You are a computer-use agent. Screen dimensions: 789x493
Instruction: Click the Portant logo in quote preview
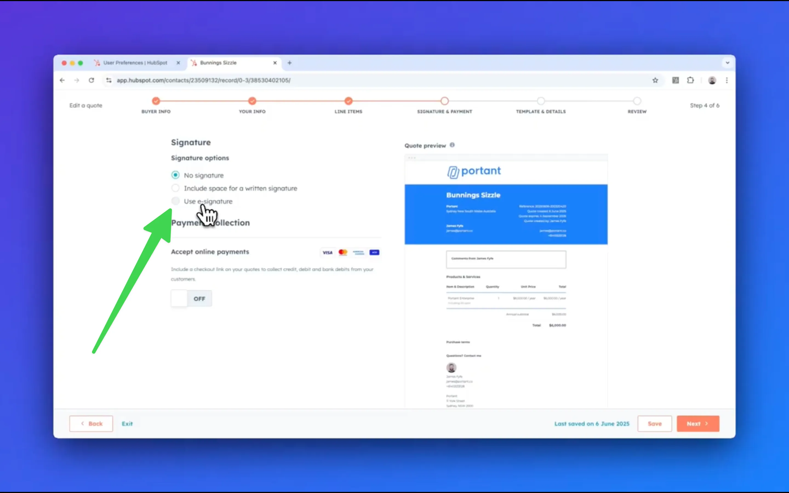click(474, 171)
